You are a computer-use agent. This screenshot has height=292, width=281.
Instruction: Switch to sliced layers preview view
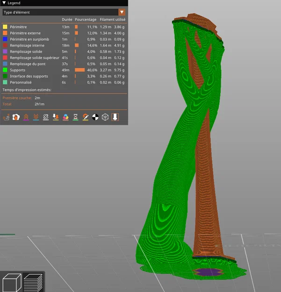(33, 282)
